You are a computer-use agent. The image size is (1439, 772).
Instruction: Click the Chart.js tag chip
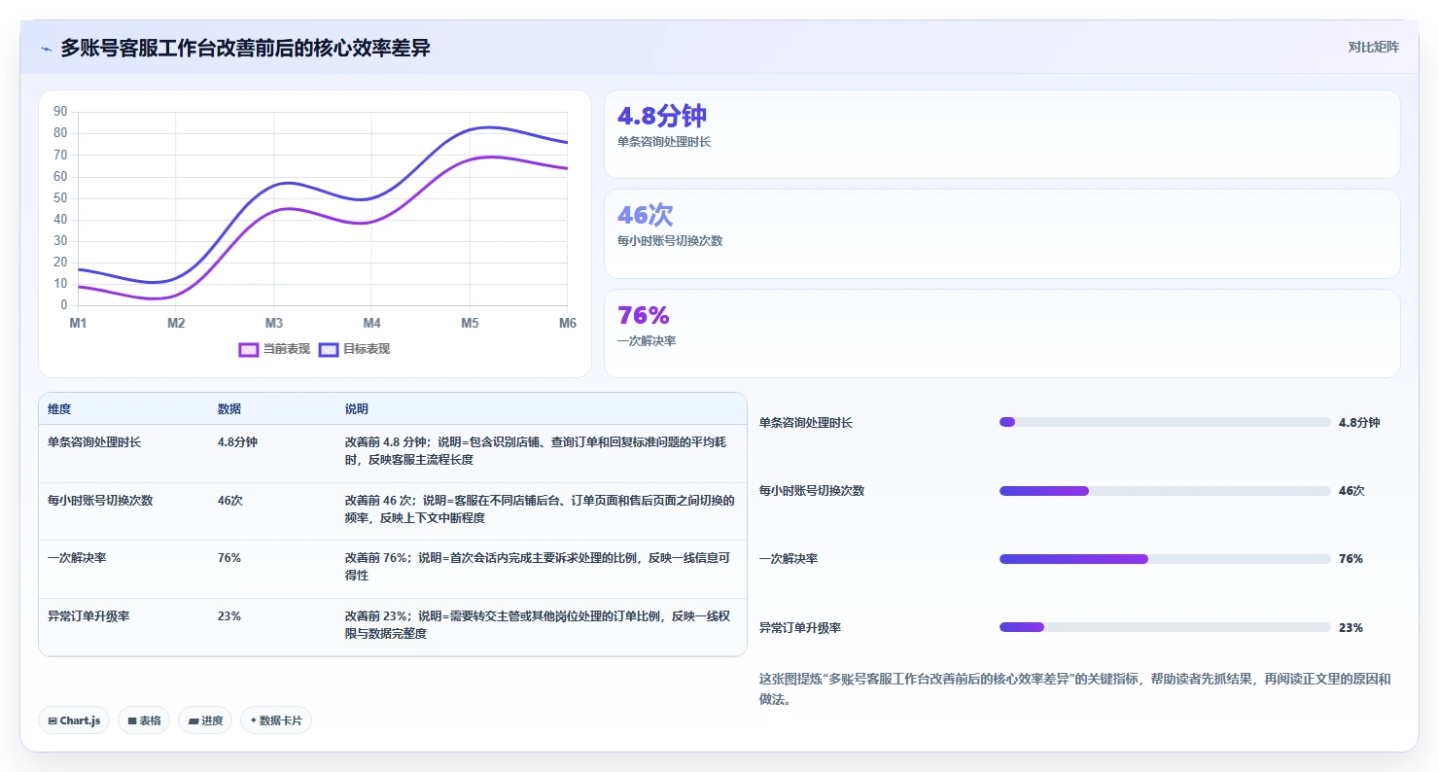click(75, 720)
